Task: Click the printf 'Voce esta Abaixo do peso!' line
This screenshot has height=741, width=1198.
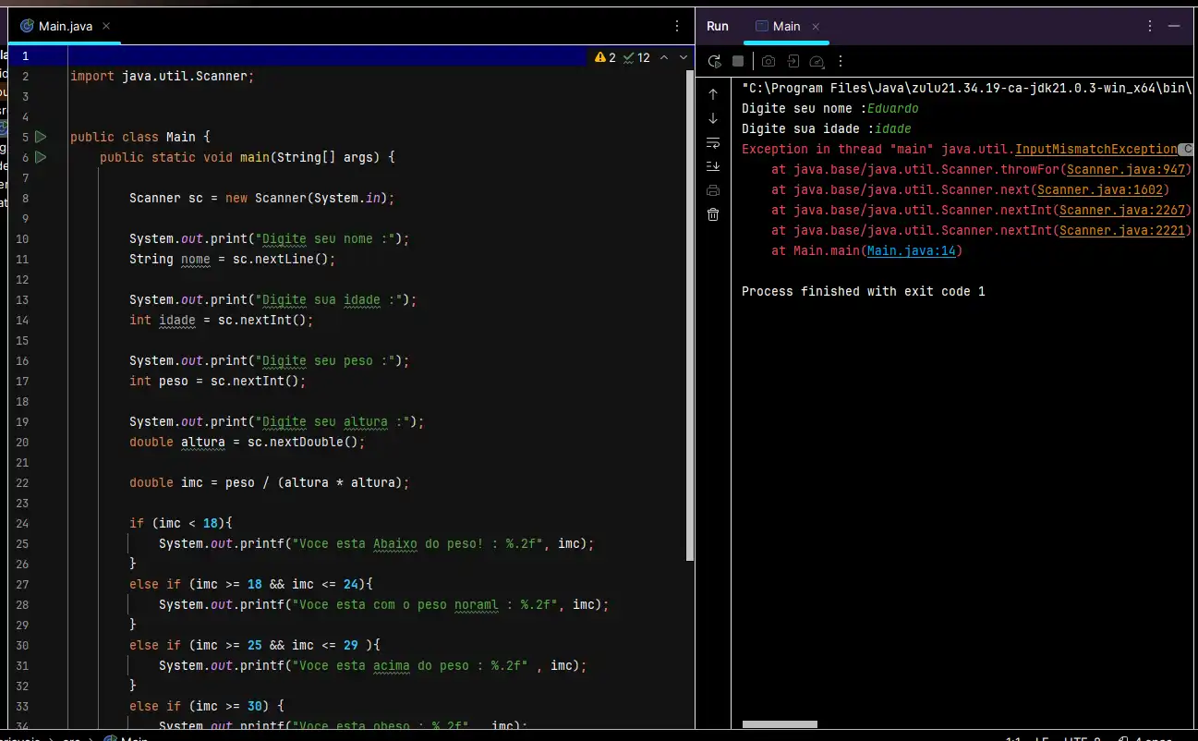Action: point(377,543)
